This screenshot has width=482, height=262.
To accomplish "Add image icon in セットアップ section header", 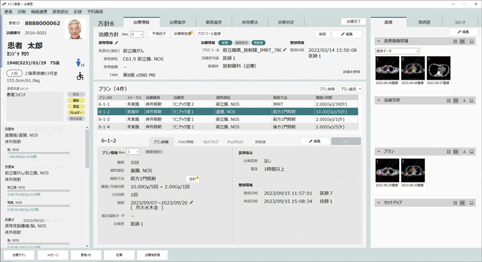I will point(471,203).
